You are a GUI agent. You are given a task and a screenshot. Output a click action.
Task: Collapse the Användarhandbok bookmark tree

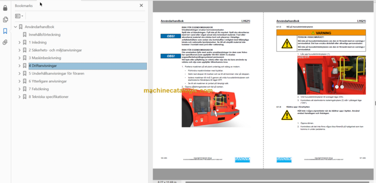(x=16, y=27)
